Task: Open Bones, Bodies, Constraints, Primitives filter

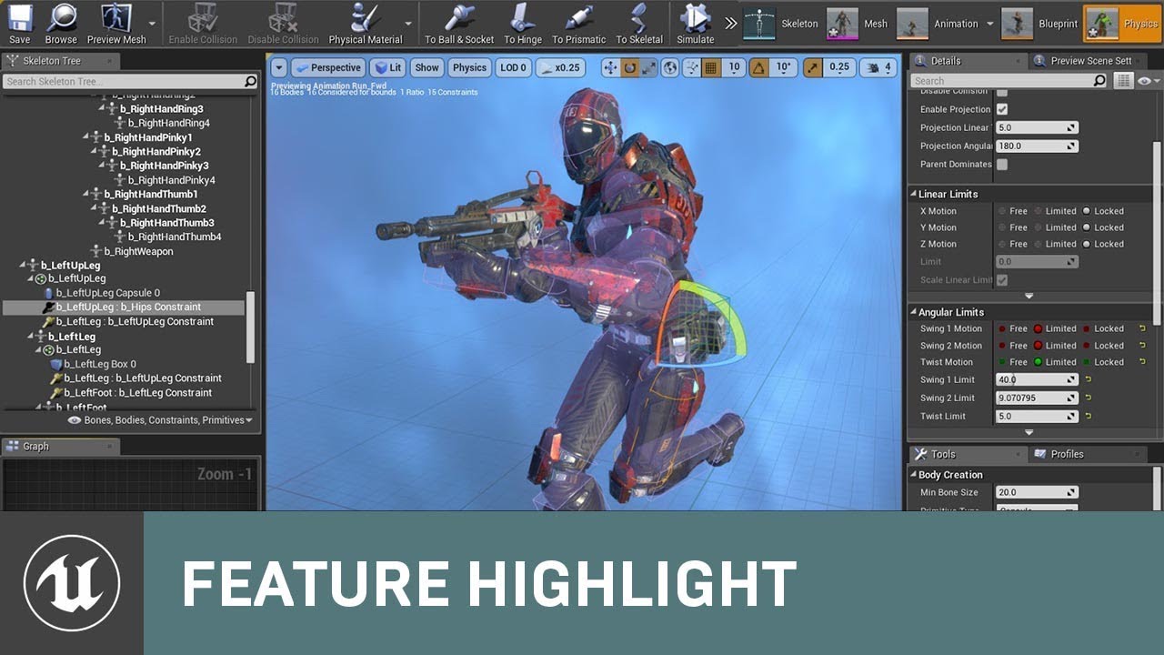Action: click(x=160, y=420)
